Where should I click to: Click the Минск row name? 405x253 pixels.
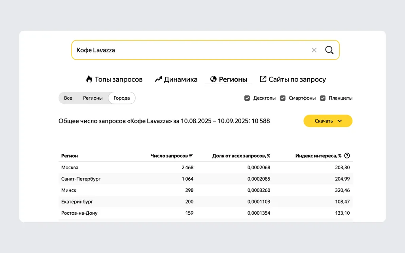coord(69,190)
